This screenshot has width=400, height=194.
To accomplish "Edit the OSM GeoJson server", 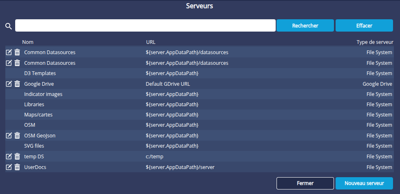I will pos(9,135).
